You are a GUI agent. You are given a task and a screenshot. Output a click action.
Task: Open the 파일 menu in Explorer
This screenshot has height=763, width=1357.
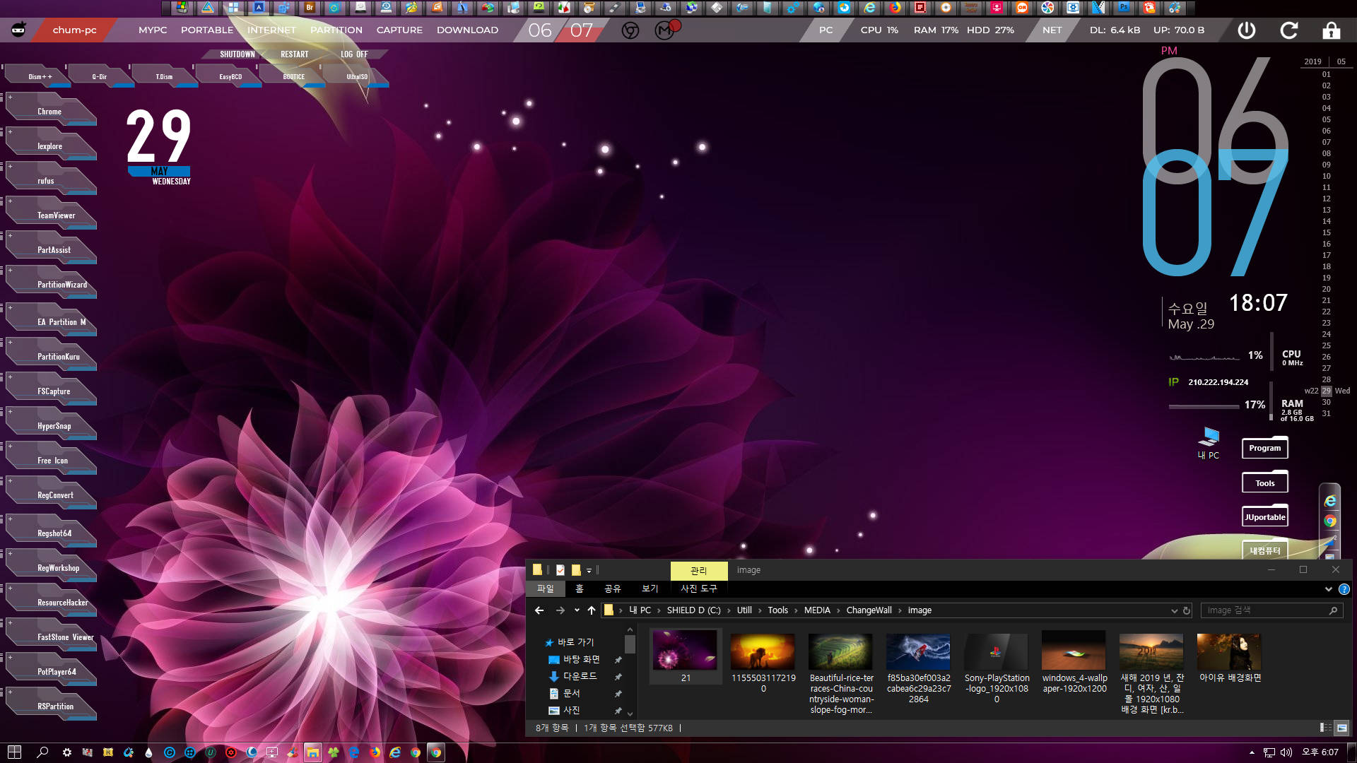click(546, 588)
